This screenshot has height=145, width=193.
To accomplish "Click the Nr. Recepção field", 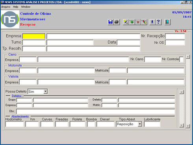I will [175, 36].
